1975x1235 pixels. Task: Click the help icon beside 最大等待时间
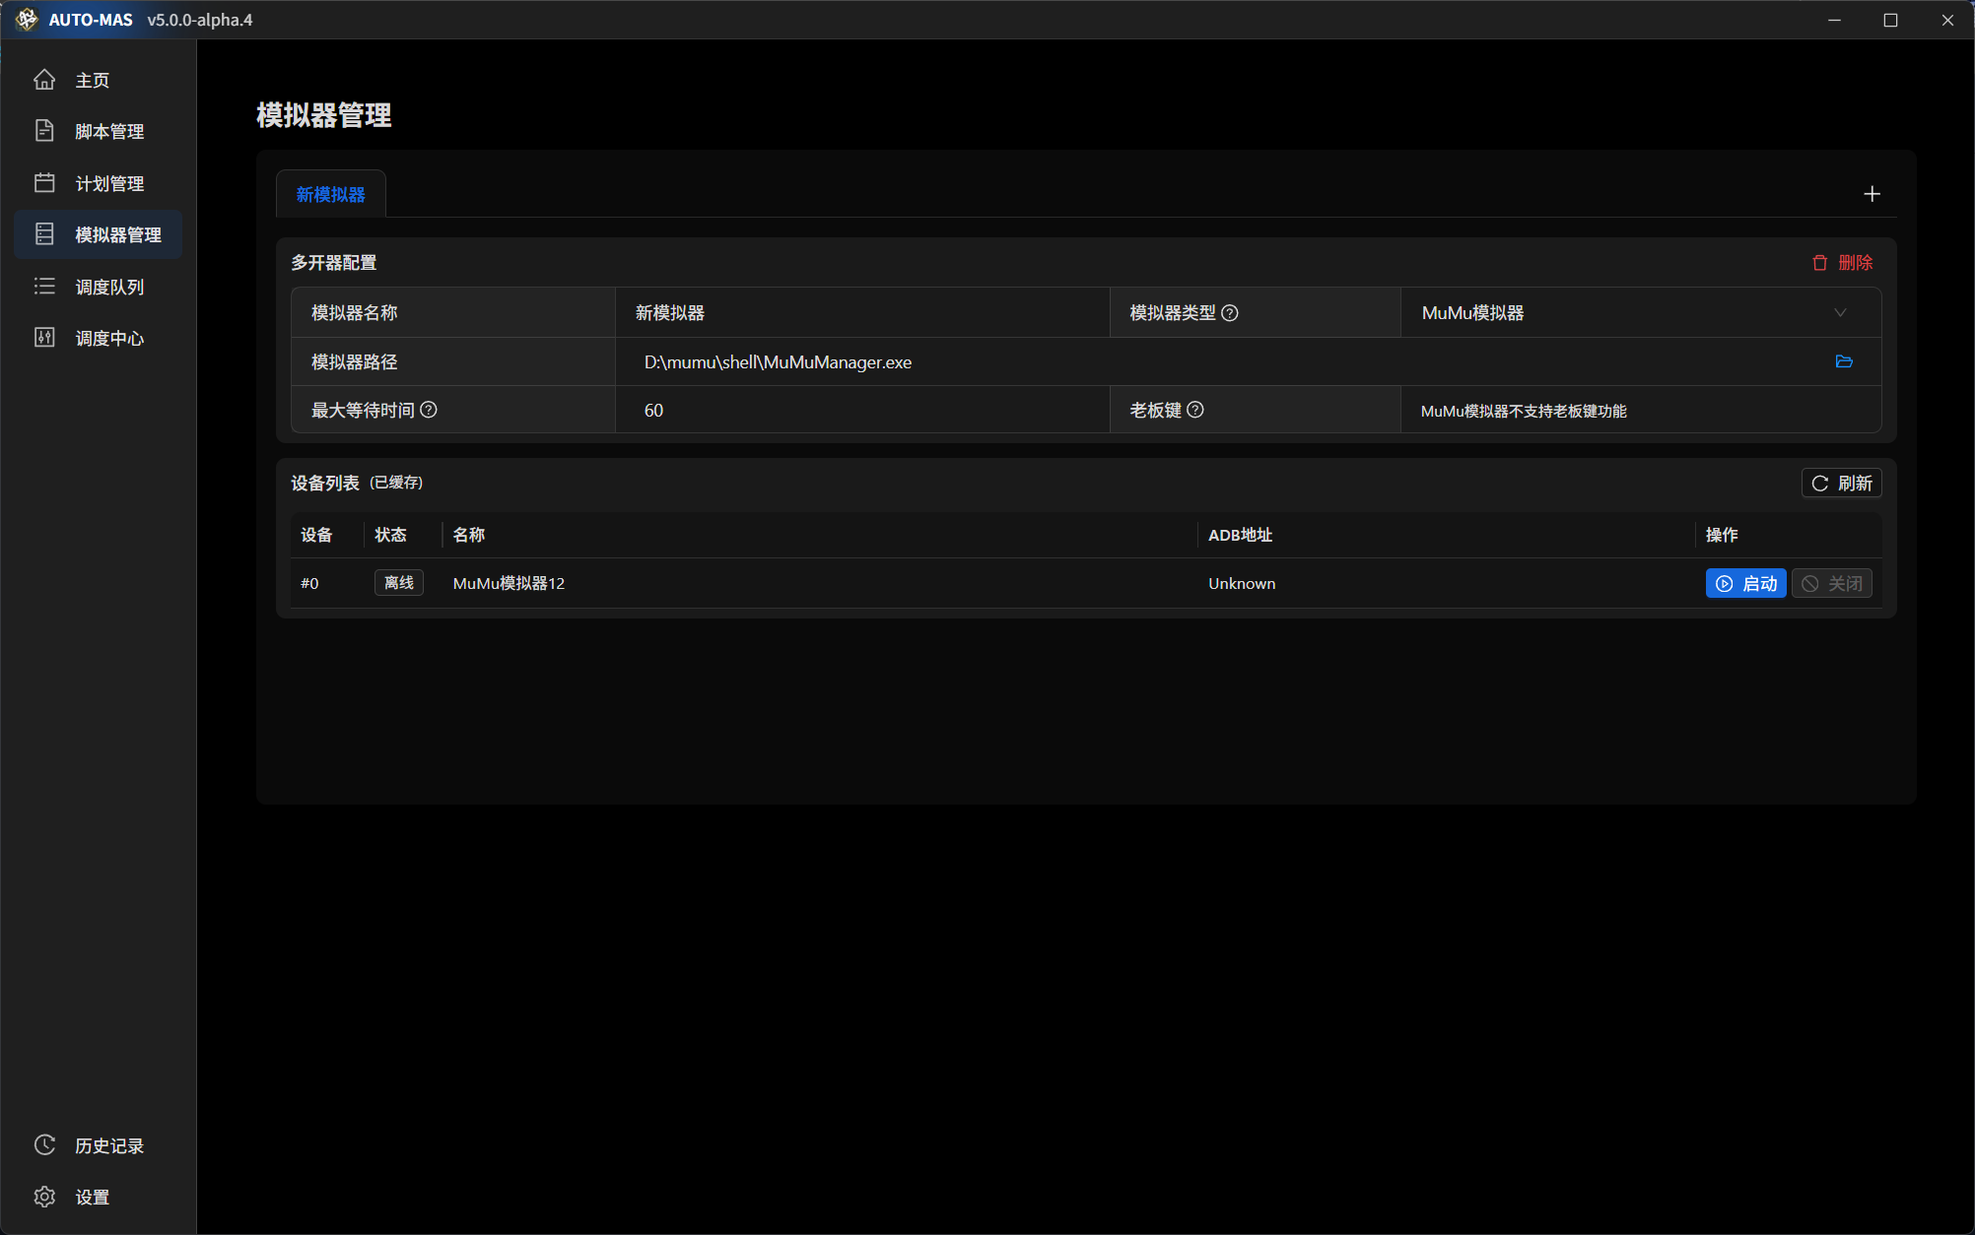tap(429, 409)
